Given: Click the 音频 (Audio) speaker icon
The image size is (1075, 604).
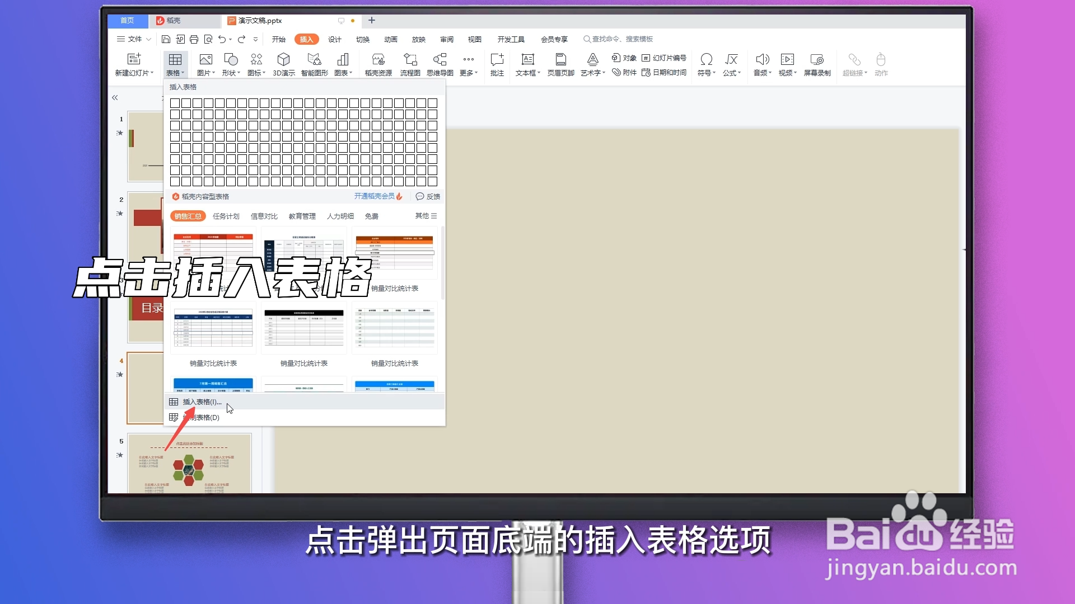Looking at the screenshot, I should 763,60.
